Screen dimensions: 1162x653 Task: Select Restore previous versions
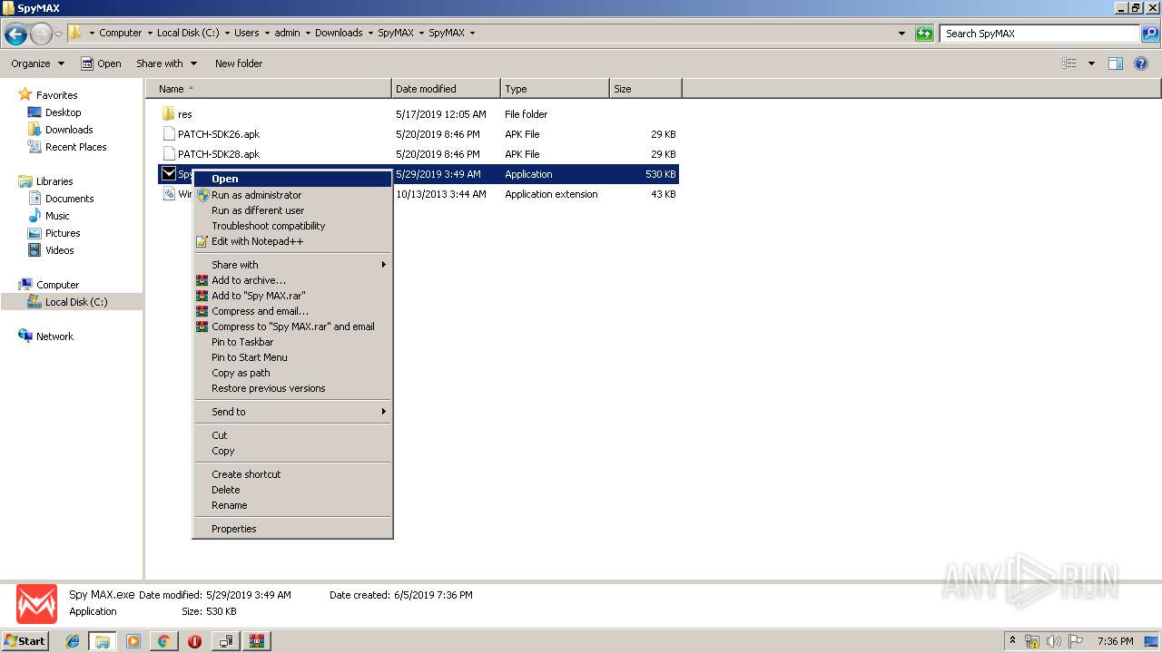(x=292, y=388)
